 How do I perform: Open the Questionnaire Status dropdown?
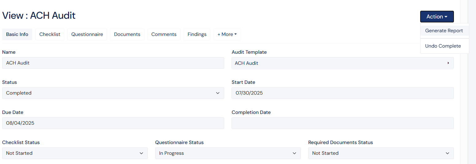coord(228,153)
